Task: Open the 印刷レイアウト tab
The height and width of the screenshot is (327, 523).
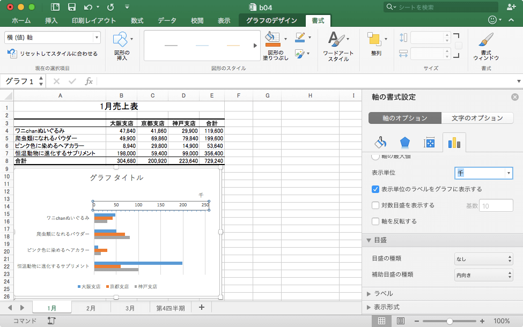Action: coord(94,21)
